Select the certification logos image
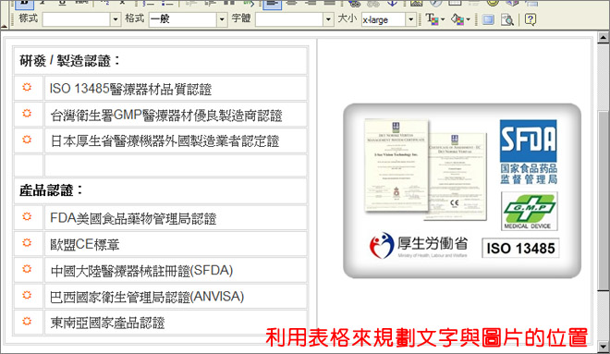Viewport: 610px width, 354px height. [462, 190]
